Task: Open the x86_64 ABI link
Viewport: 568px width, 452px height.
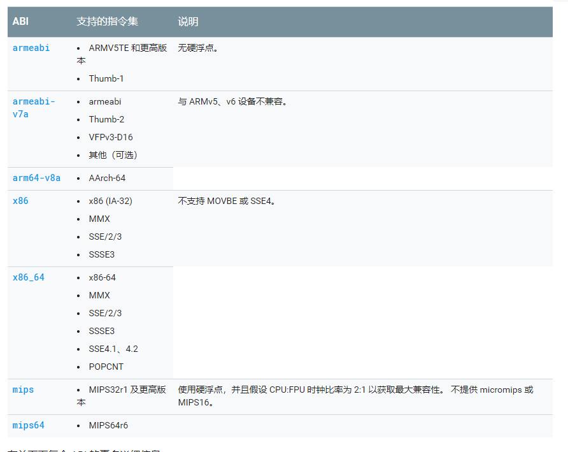Action: (29, 277)
